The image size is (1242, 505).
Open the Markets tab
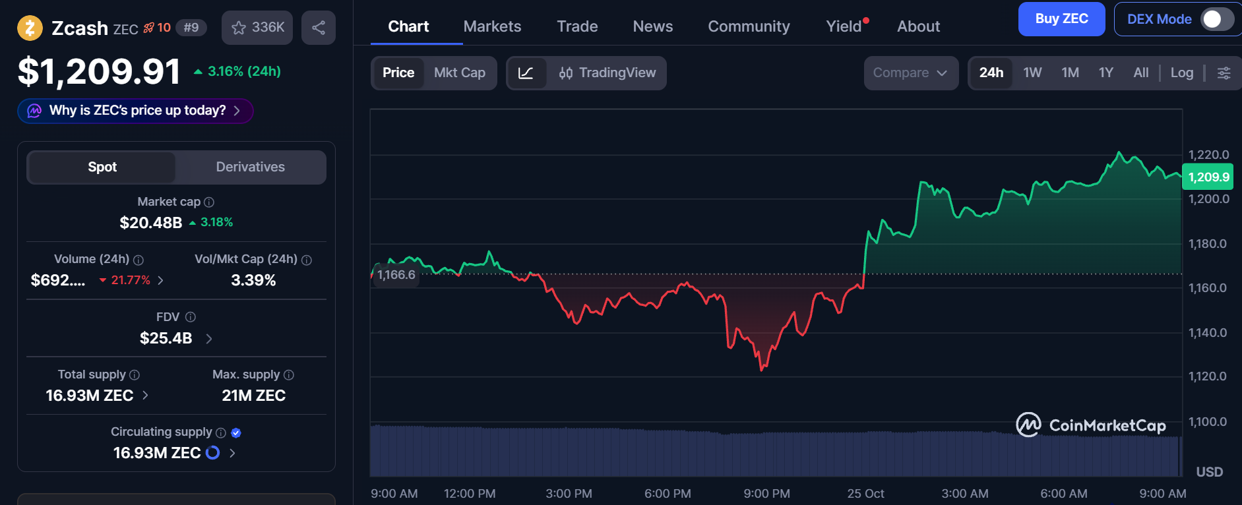492,26
